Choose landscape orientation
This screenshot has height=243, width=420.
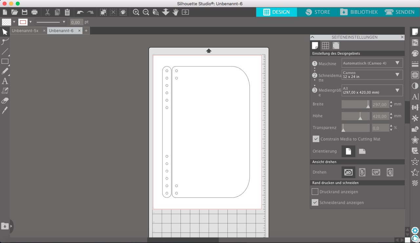362,151
